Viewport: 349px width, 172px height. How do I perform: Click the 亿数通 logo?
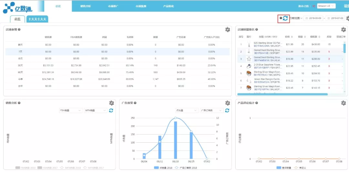pos(17,7)
